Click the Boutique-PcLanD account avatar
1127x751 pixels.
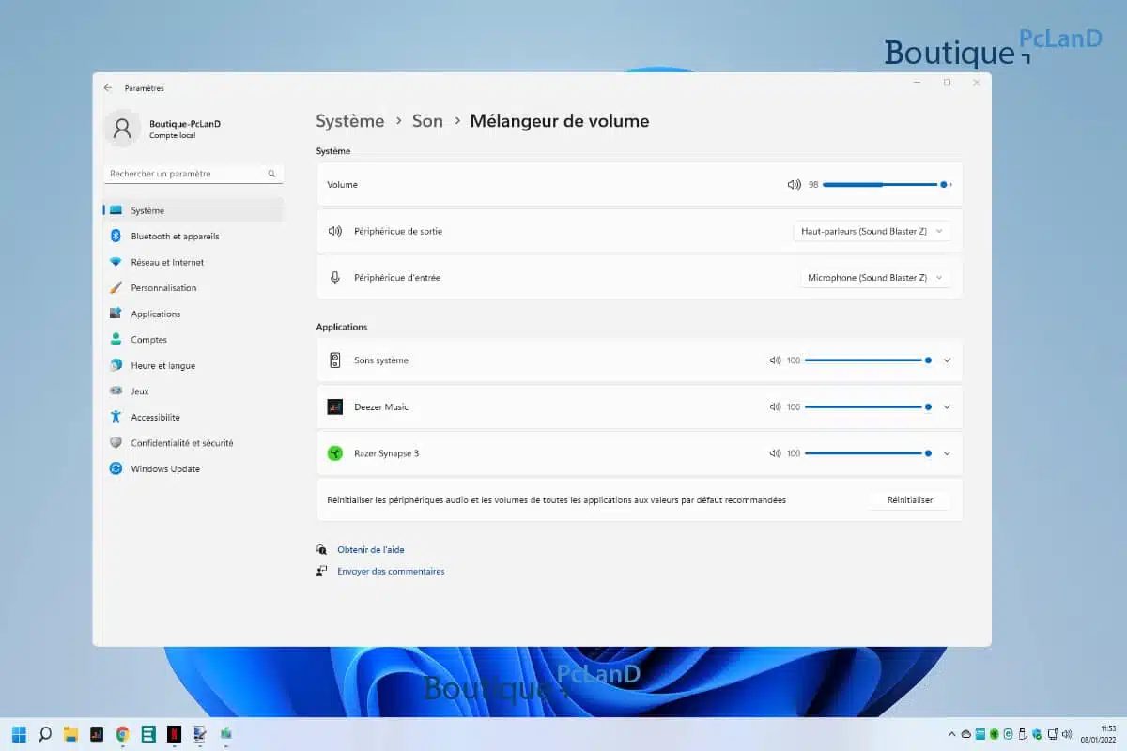click(122, 129)
